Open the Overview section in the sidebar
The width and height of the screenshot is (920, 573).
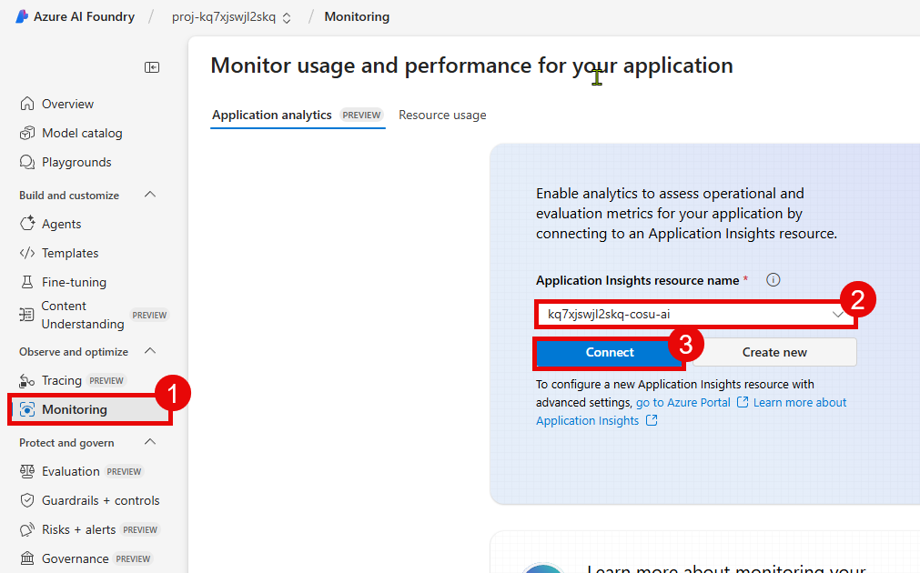click(67, 103)
